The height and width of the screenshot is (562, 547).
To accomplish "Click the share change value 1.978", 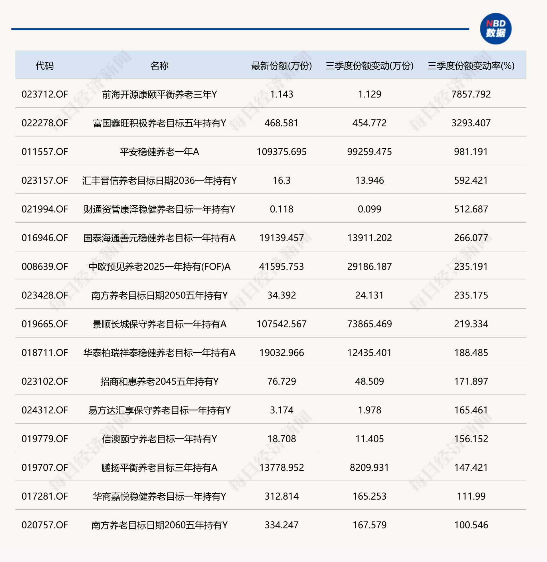I will coord(369,410).
